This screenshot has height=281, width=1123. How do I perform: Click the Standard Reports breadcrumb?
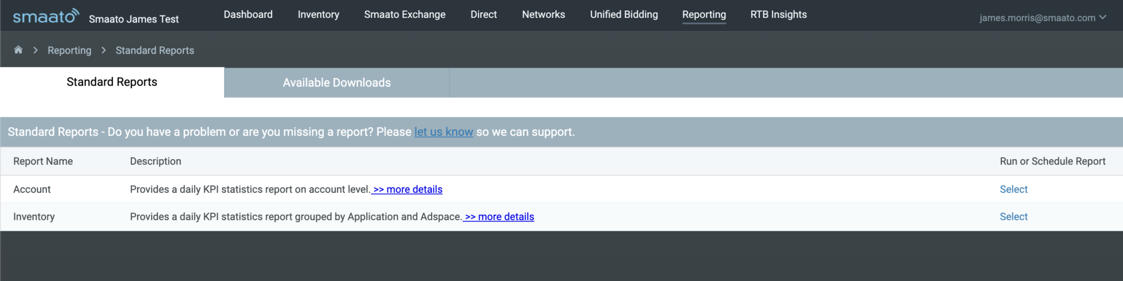pos(155,50)
